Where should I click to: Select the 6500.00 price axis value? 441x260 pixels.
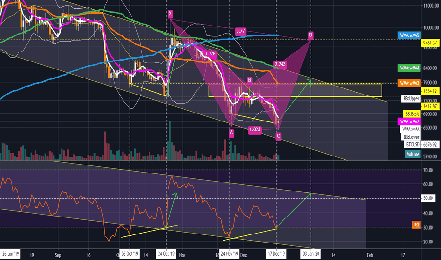click(430, 128)
